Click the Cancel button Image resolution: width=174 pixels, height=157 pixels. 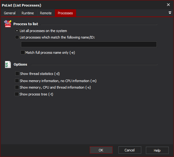[x=130, y=150]
